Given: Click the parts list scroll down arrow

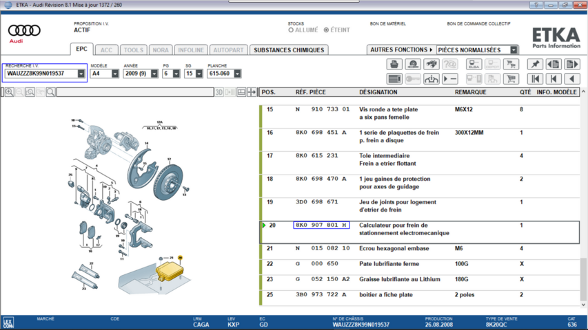Looking at the screenshot, I should pos(583,305).
